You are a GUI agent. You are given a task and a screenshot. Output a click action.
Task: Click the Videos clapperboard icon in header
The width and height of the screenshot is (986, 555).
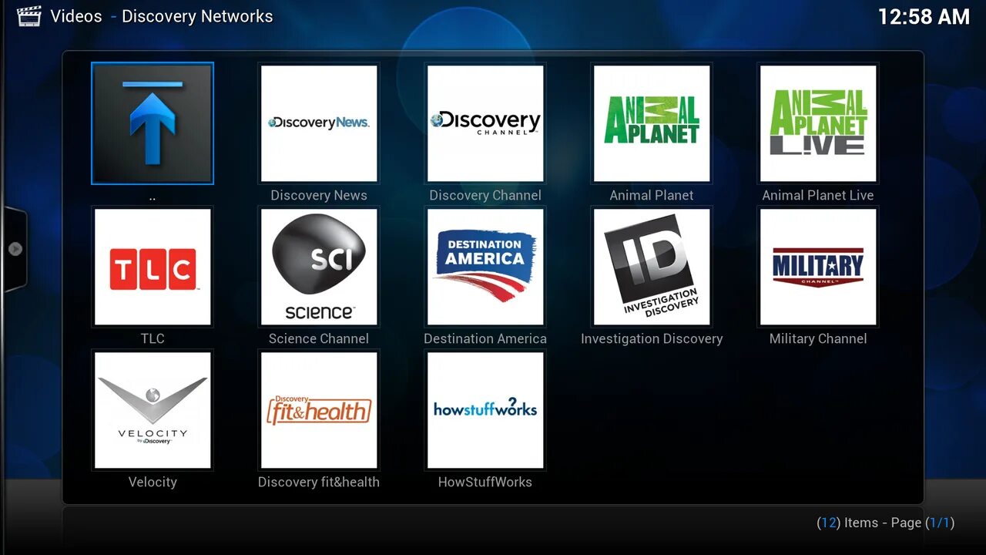(x=29, y=15)
